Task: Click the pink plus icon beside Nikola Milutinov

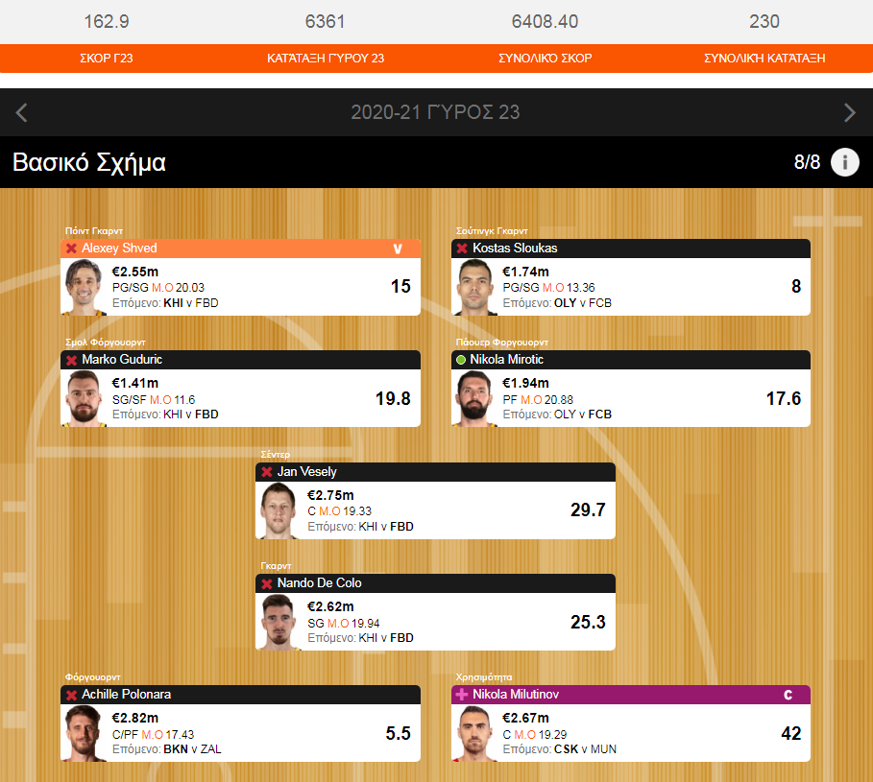Action: (x=462, y=695)
